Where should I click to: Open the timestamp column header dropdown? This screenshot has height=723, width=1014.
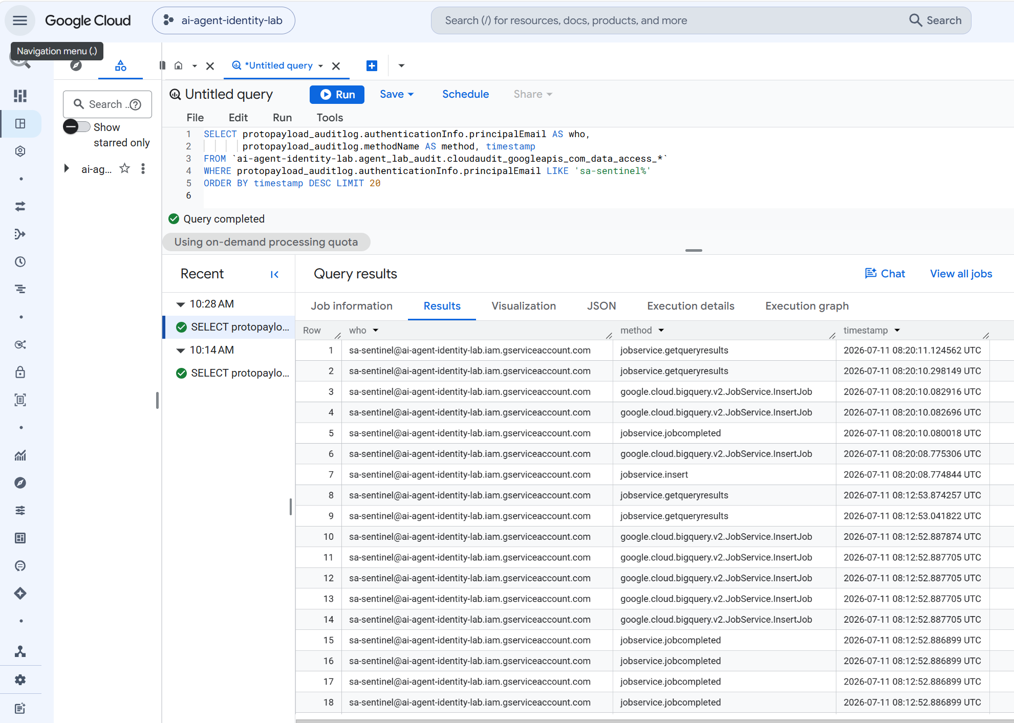tap(897, 331)
